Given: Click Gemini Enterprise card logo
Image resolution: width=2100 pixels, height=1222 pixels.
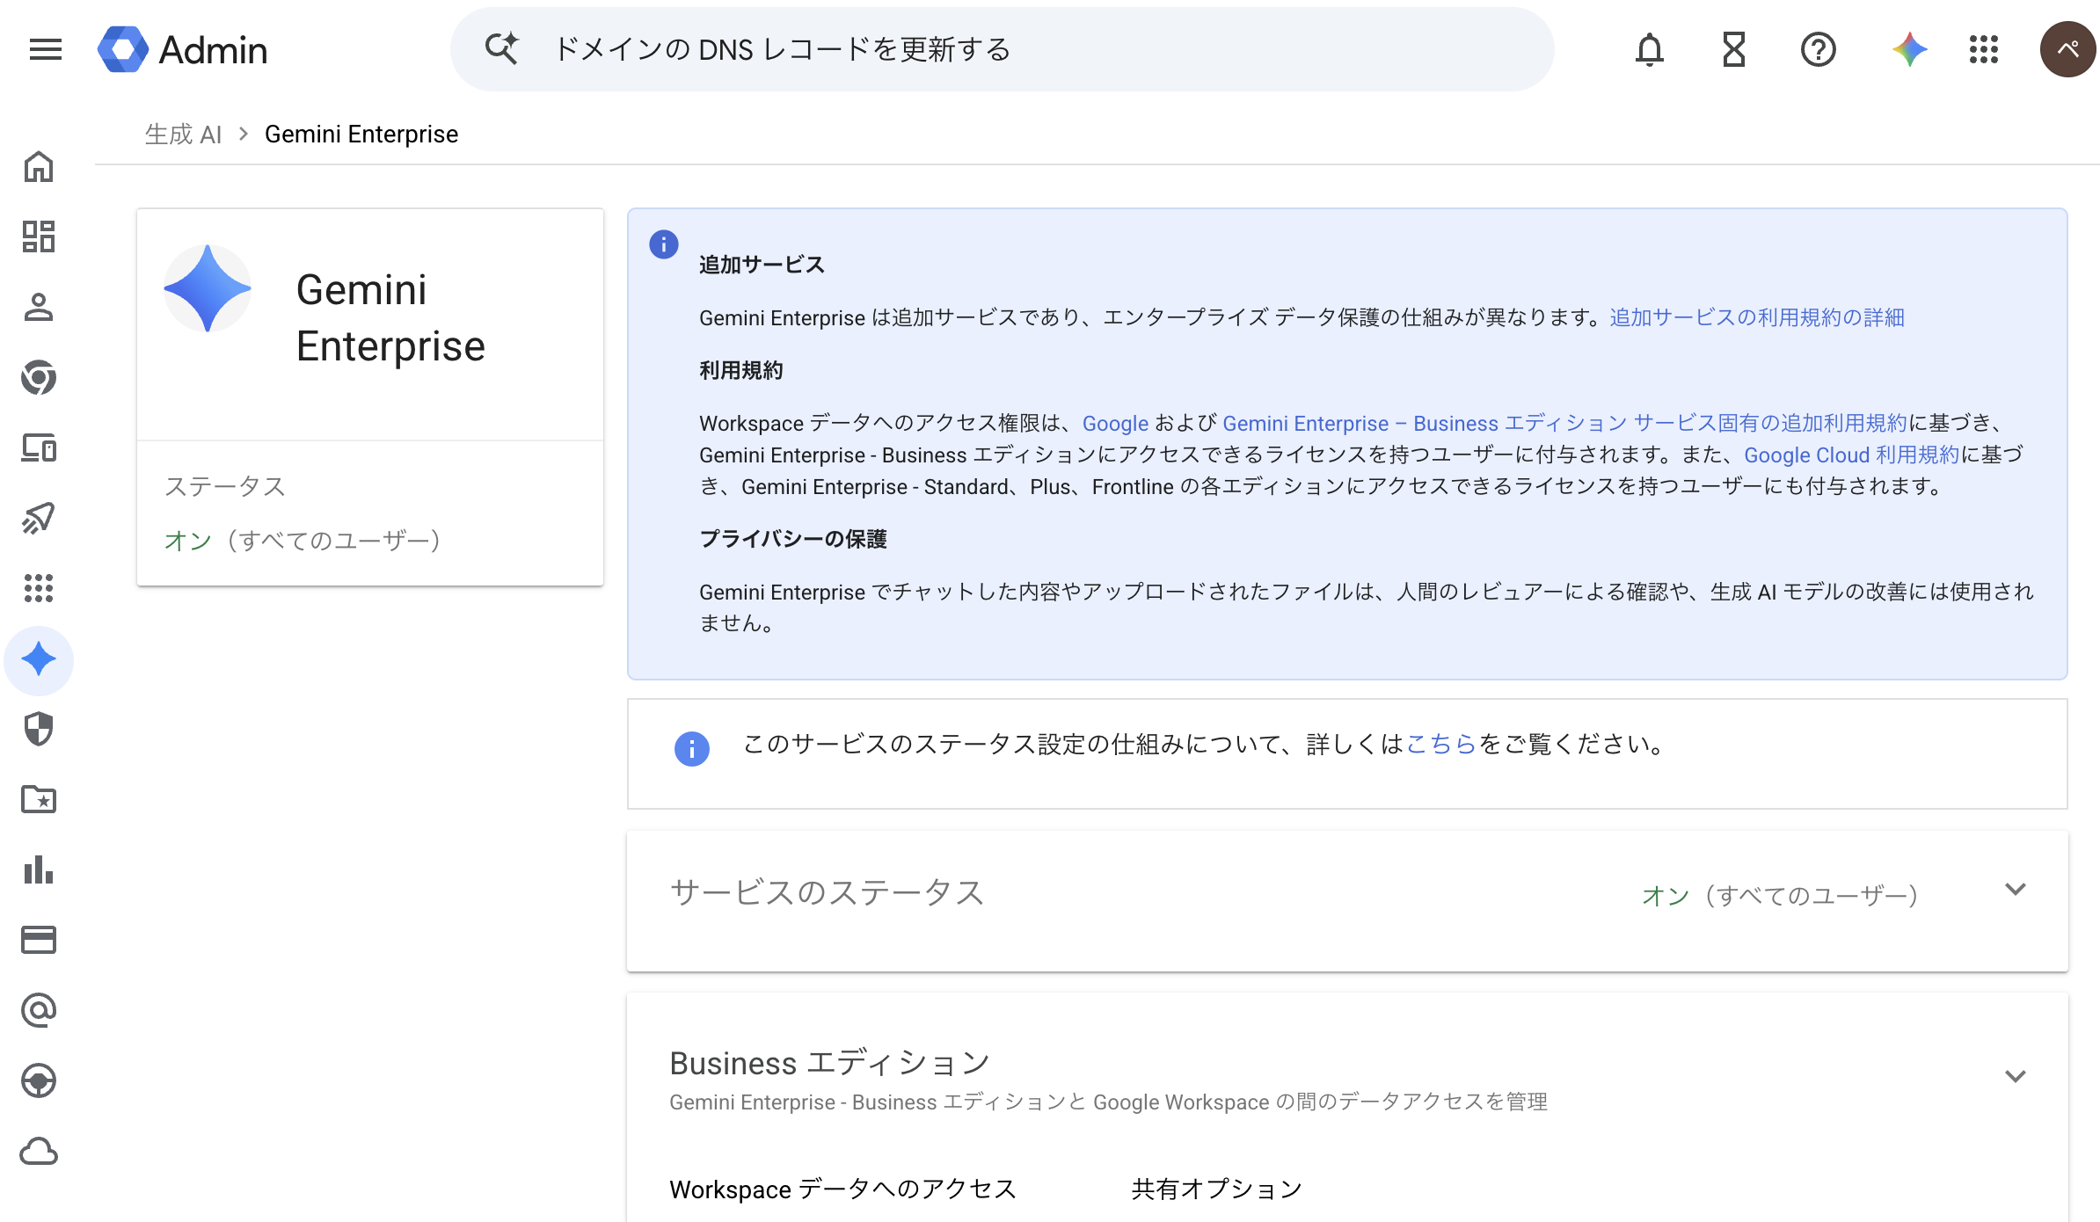Looking at the screenshot, I should (x=208, y=288).
